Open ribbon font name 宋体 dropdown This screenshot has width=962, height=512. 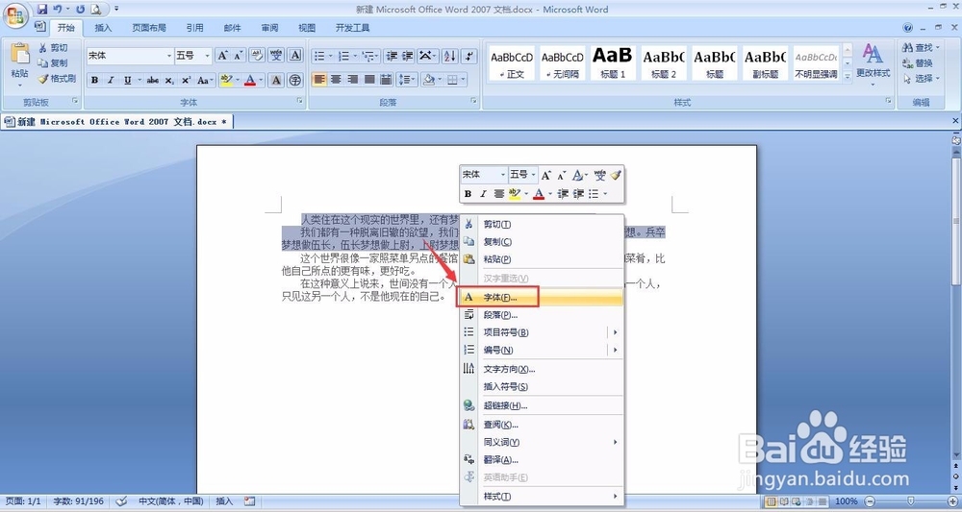click(x=169, y=56)
